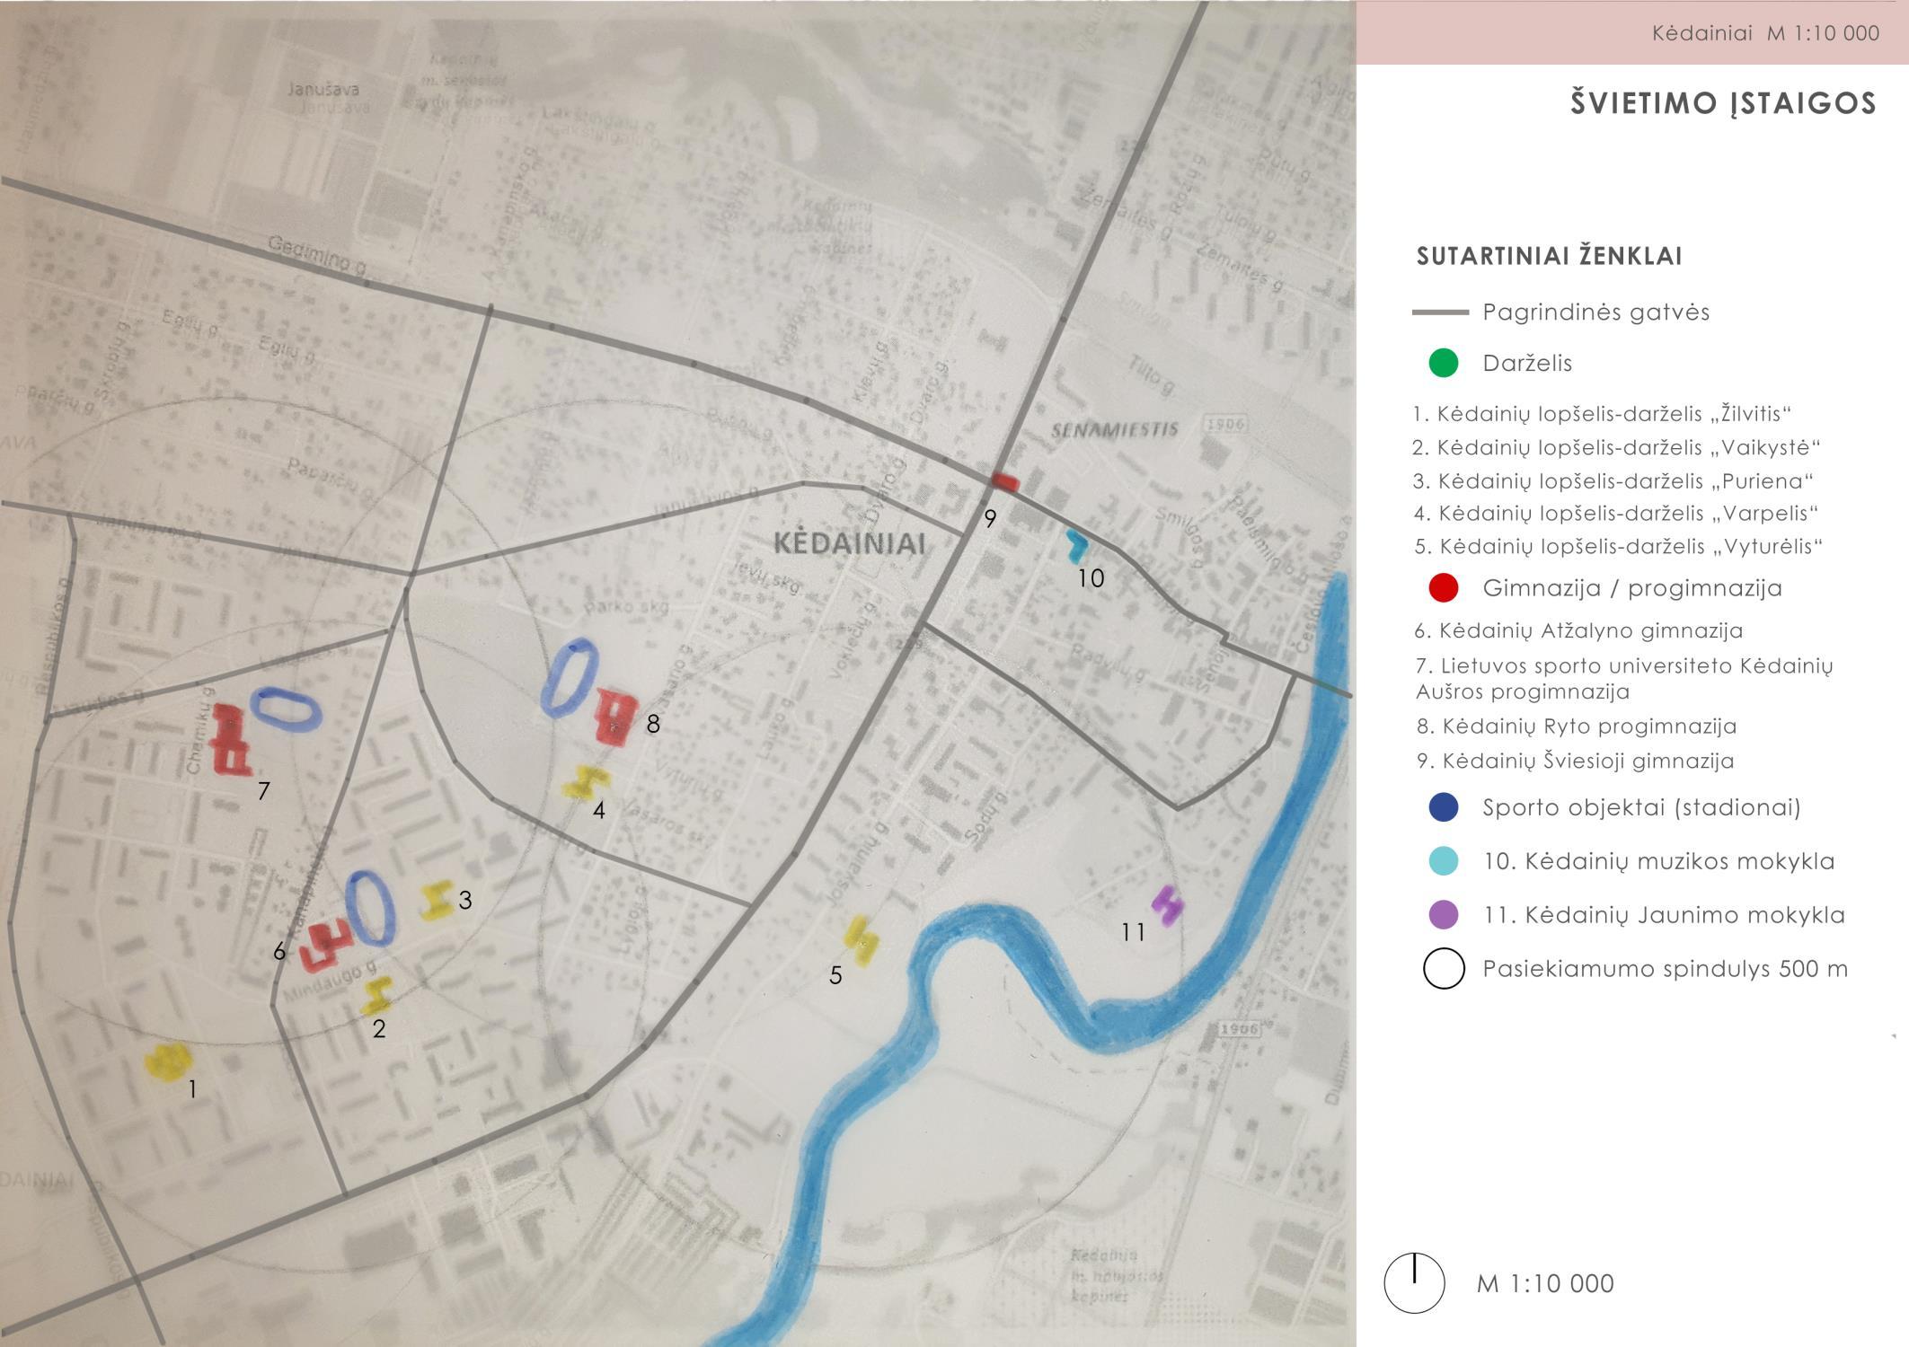
Task: Click the north arrow compass icon
Action: 1414,1283
